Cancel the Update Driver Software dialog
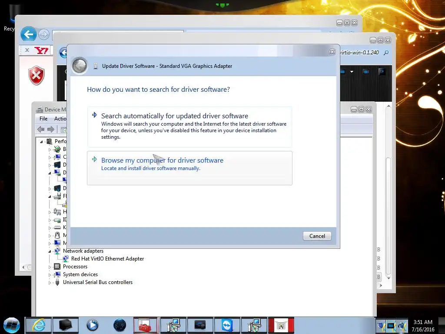The width and height of the screenshot is (445, 334). coord(317,236)
